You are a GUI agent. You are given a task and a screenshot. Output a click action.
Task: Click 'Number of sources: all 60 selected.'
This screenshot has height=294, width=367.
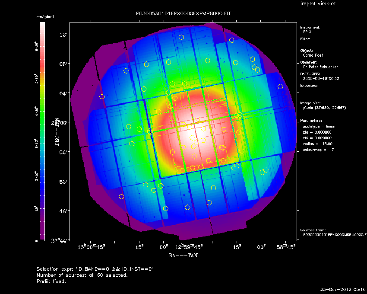tap(82, 275)
